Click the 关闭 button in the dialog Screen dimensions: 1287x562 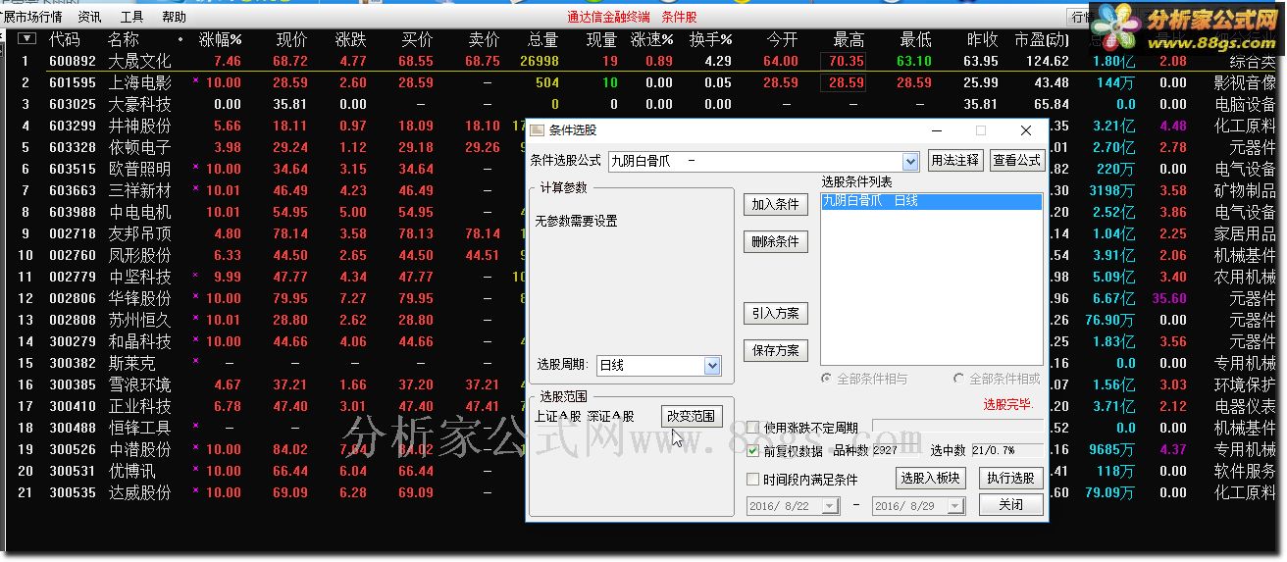pos(1011,505)
